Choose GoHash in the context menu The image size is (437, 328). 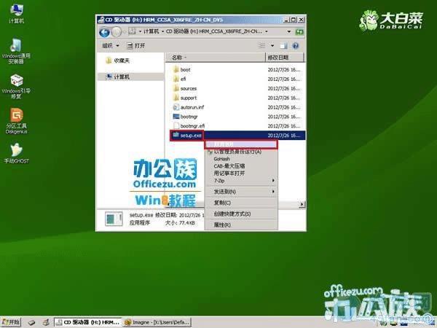[x=241, y=159]
